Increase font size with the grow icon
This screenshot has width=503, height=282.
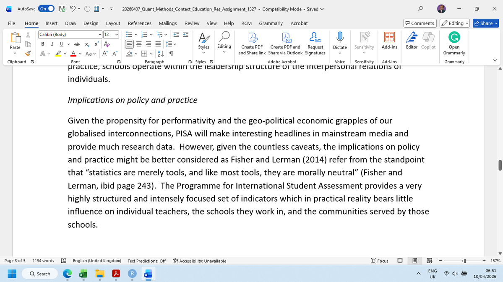tap(105, 54)
